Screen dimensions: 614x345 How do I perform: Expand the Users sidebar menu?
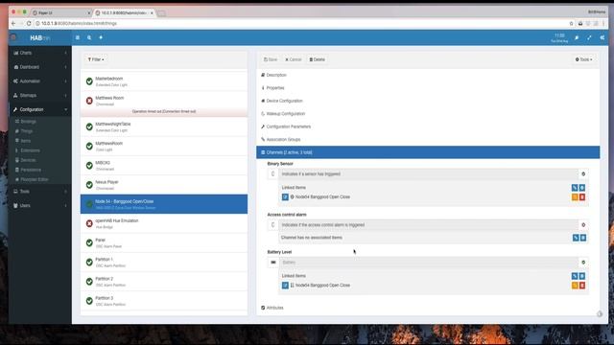(x=39, y=205)
